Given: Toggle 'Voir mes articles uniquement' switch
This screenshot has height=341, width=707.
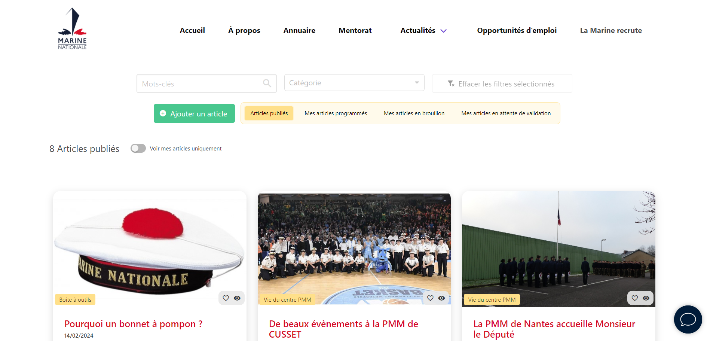Looking at the screenshot, I should point(138,148).
